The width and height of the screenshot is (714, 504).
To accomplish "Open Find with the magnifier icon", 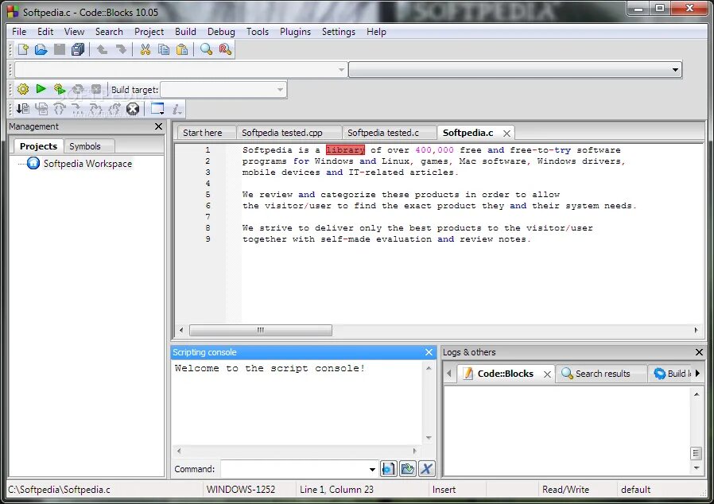I will pos(206,49).
